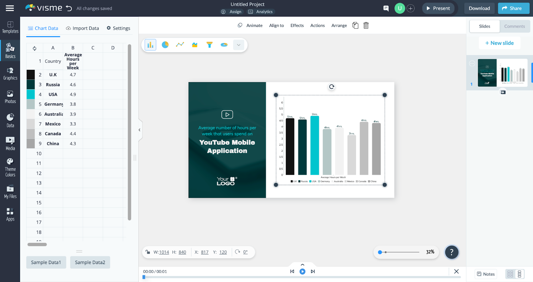
Task: Click the help question mark button
Action: point(451,252)
